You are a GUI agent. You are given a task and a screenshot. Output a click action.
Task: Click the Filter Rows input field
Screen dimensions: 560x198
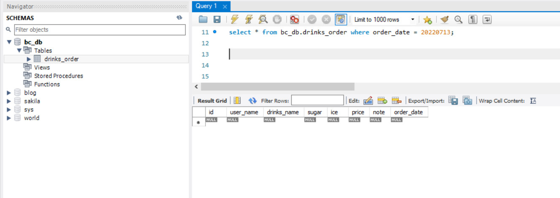pos(317,100)
